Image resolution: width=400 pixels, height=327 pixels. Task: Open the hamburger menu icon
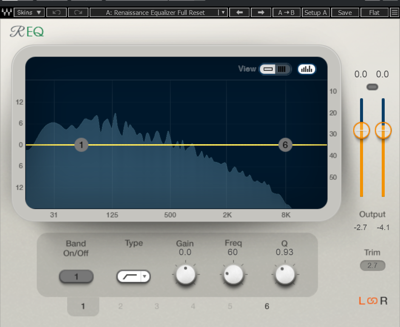click(x=394, y=12)
